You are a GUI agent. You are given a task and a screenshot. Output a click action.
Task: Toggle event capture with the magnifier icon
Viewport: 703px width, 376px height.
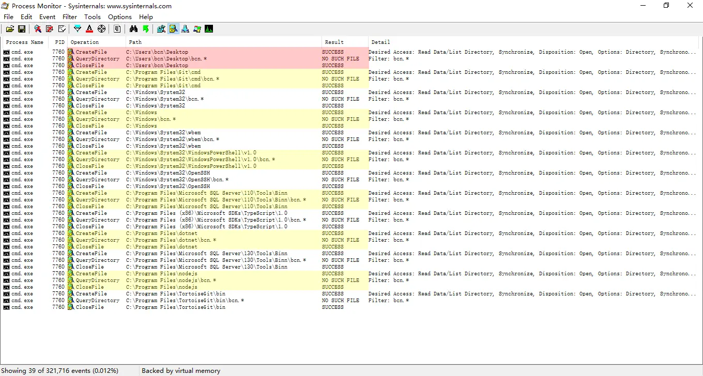pos(38,29)
